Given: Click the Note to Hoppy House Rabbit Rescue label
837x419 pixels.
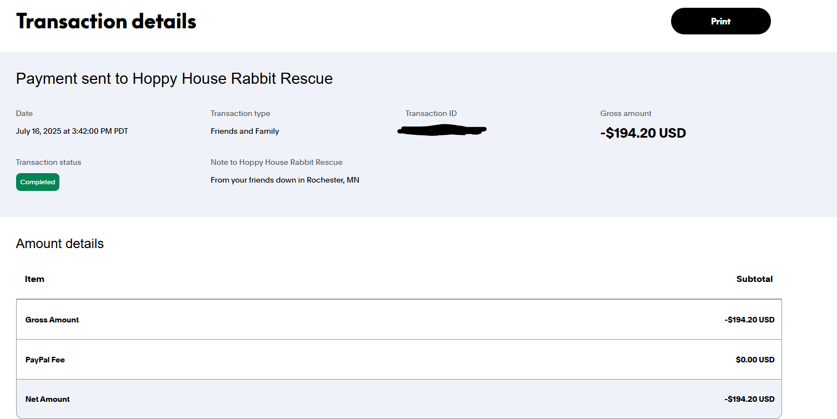Looking at the screenshot, I should [x=276, y=163].
